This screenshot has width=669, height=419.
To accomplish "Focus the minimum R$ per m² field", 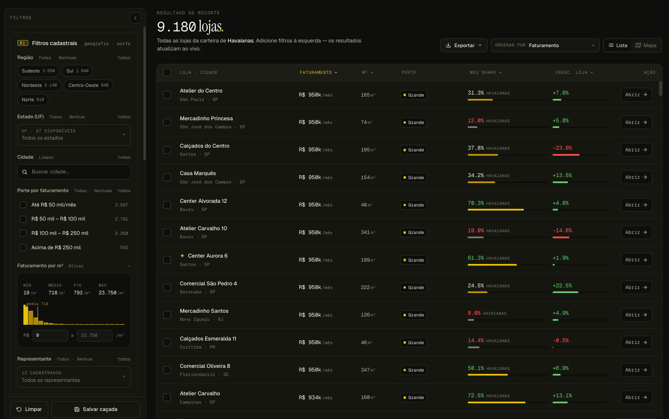I will [50, 335].
